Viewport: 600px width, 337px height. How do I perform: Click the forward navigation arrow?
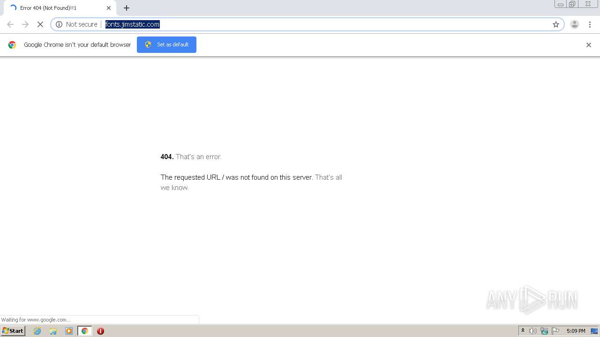tap(25, 24)
